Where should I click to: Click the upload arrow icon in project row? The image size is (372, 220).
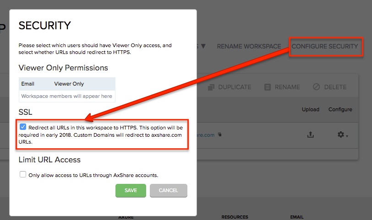point(310,135)
